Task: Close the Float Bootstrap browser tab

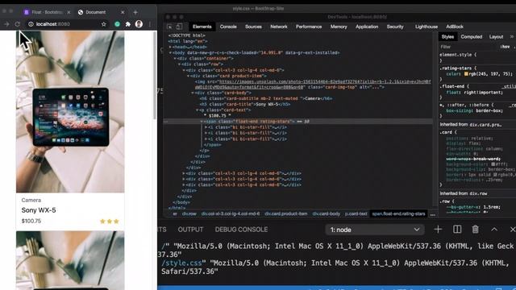Action: 69,12
